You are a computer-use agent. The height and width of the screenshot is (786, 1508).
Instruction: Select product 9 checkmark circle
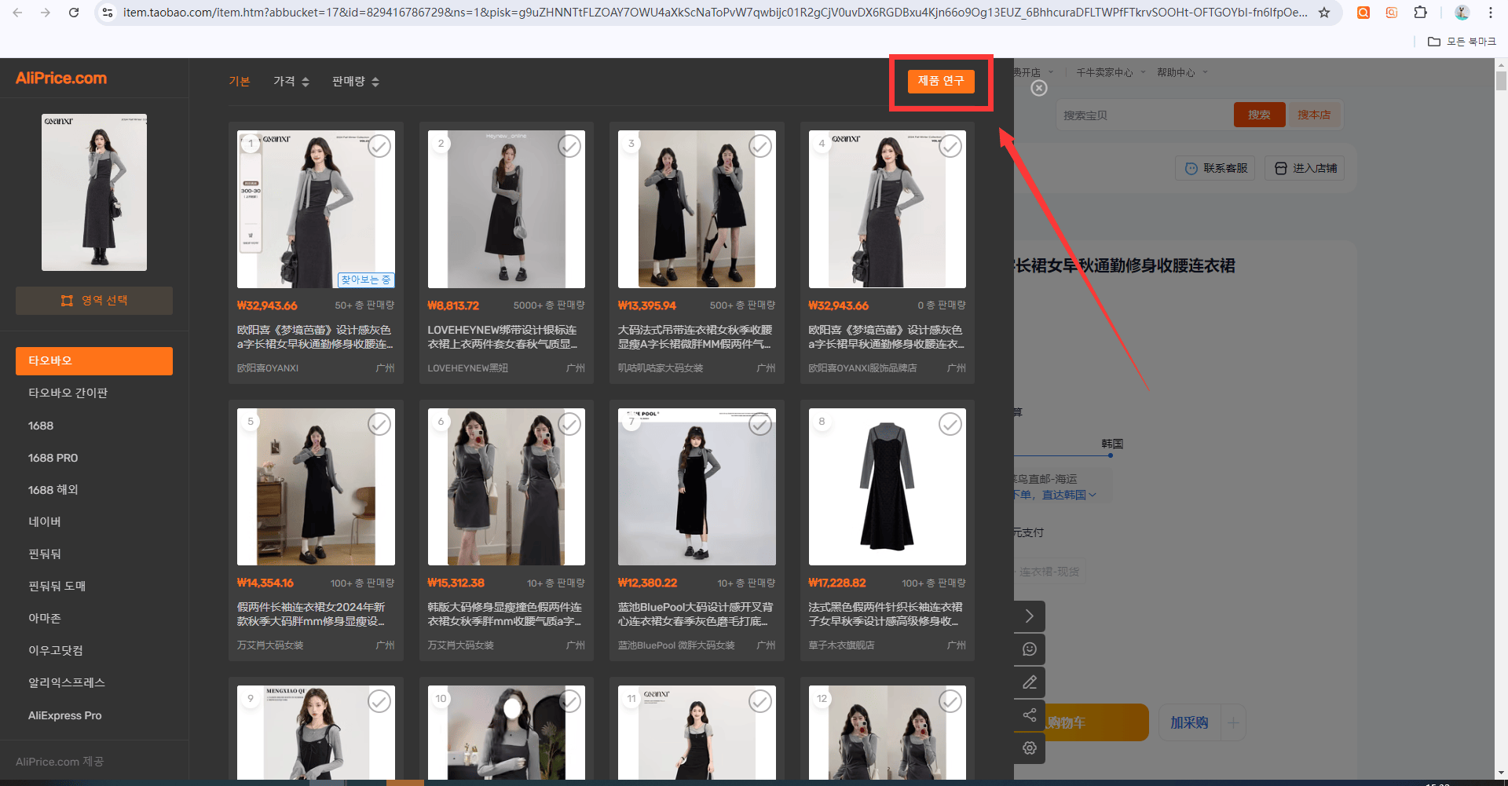pyautogui.click(x=379, y=701)
